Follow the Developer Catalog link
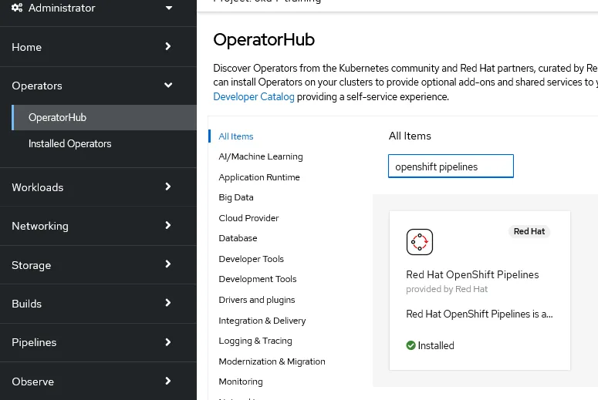The image size is (598, 400). pos(254,97)
